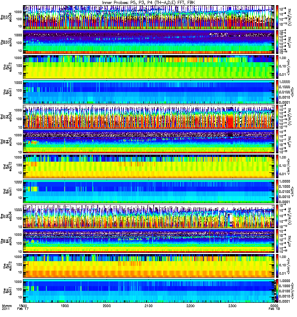Screen dimensions: 297x317
Task: Click the "Feb 18" date label
Action: pyautogui.click(x=274, y=309)
